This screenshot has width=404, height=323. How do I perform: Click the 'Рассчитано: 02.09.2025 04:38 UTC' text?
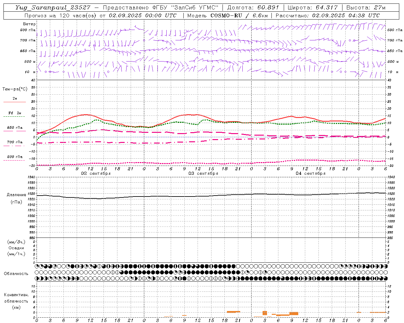tap(328, 15)
